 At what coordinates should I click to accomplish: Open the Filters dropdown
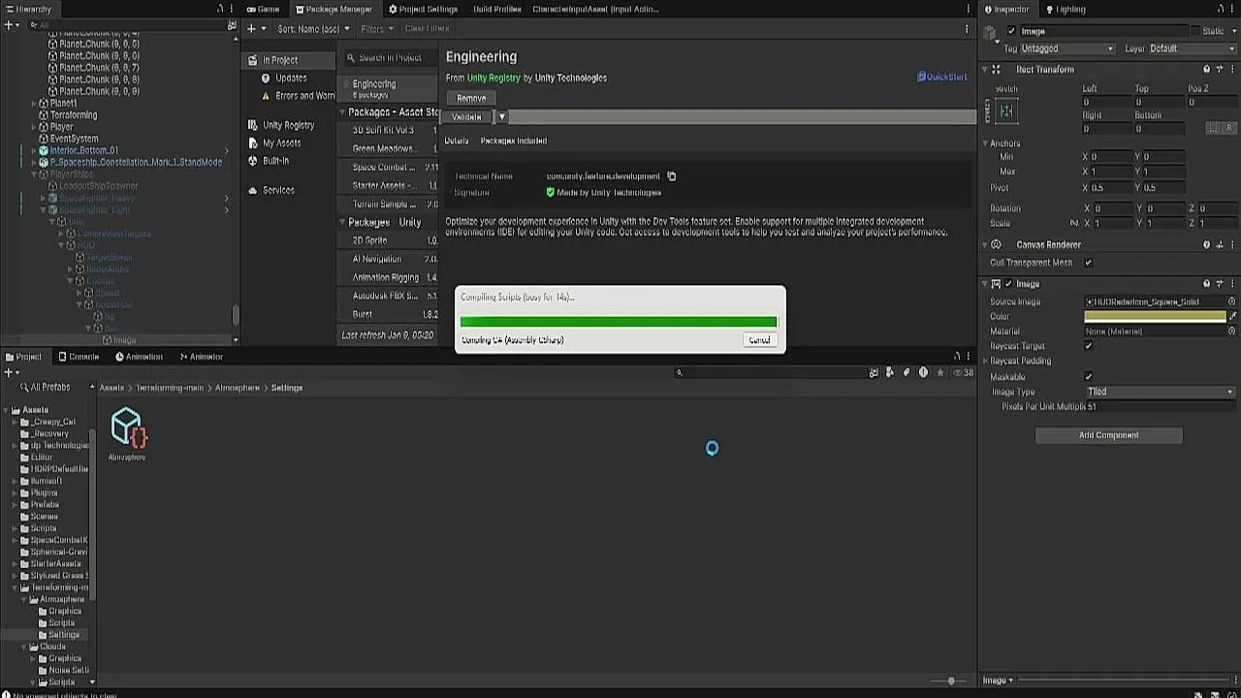[x=377, y=29]
